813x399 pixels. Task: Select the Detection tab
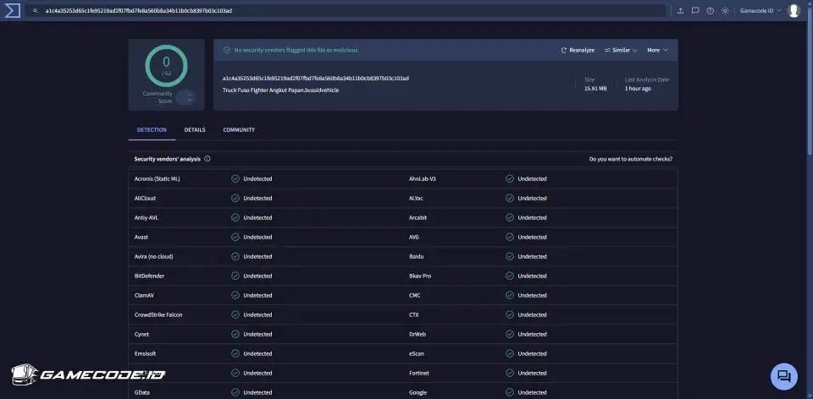[152, 130]
